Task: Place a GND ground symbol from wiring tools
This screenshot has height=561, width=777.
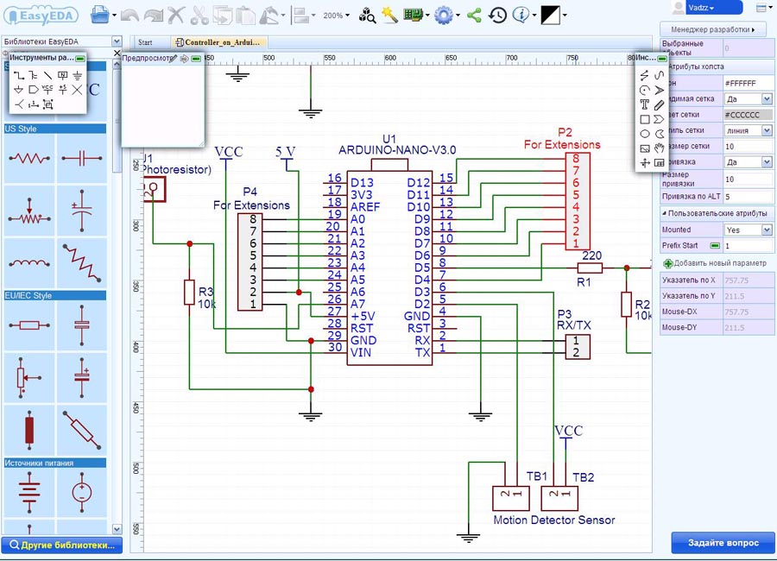Action: pyautogui.click(x=78, y=75)
